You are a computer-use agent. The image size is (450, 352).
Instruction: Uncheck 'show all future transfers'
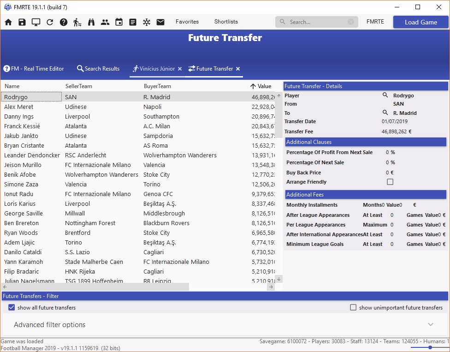[12, 308]
